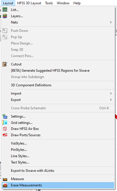Click the Layers stack icon

pos(5,16)
